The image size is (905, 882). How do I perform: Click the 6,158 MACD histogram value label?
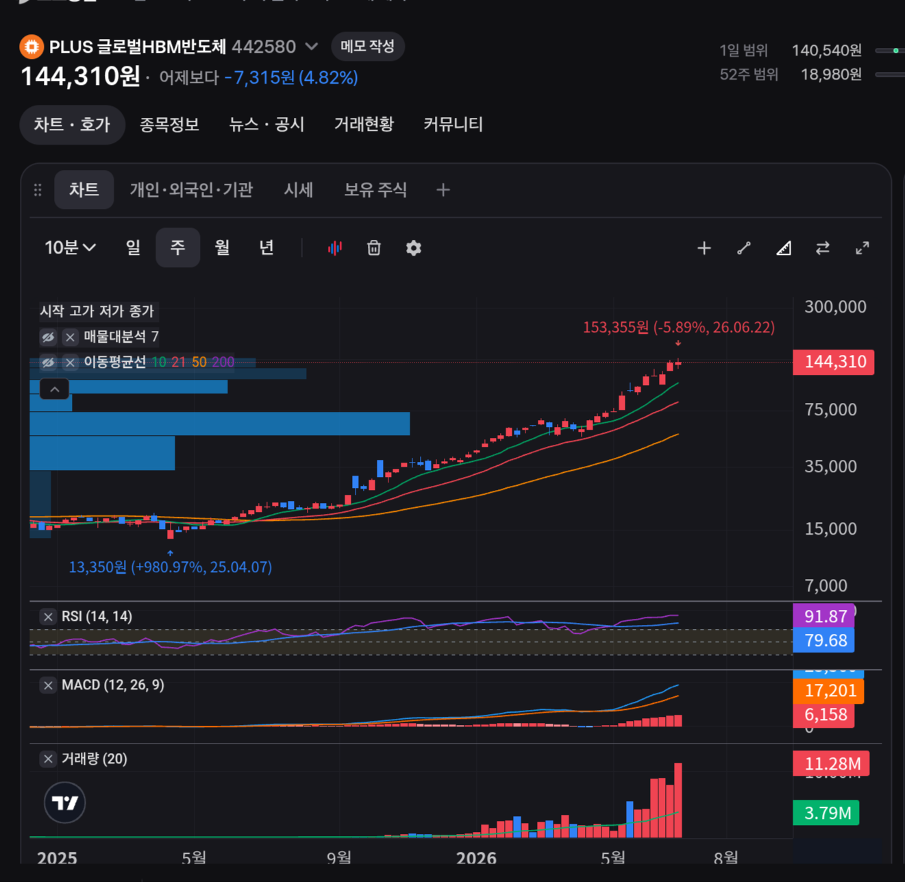(x=824, y=715)
